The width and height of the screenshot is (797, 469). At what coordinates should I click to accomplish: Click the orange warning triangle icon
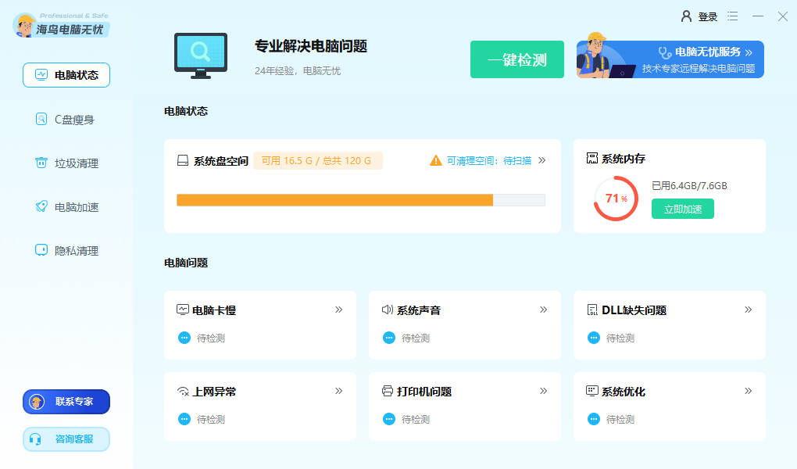(435, 161)
